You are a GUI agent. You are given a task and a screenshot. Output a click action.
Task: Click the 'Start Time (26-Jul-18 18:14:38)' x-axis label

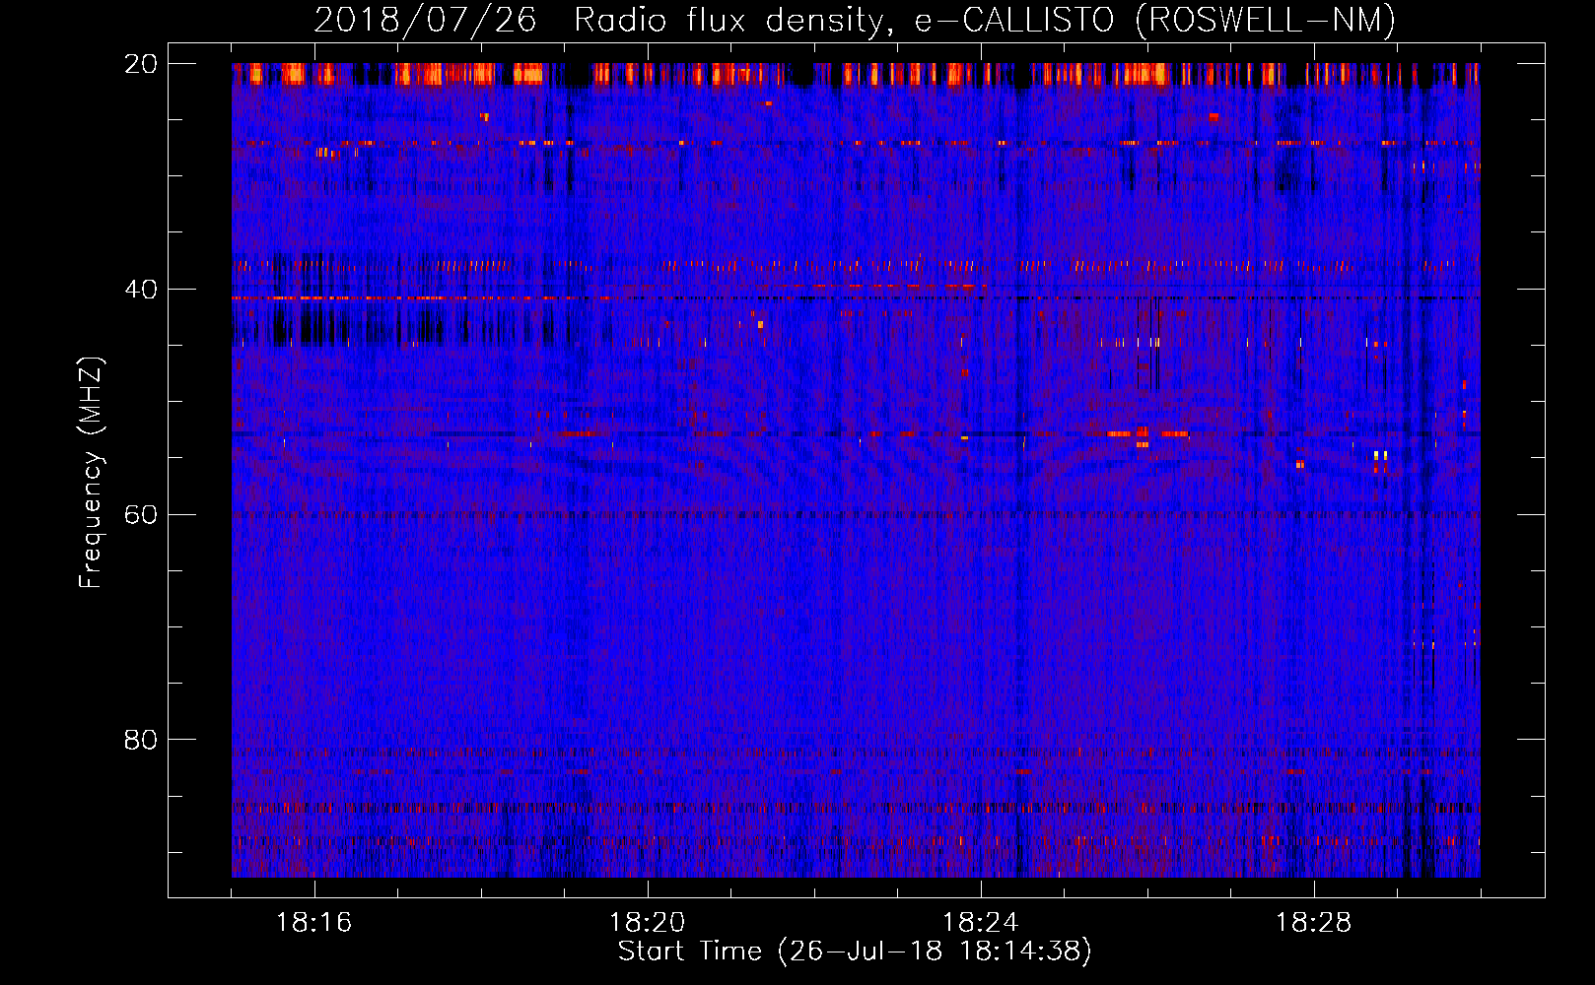(855, 952)
